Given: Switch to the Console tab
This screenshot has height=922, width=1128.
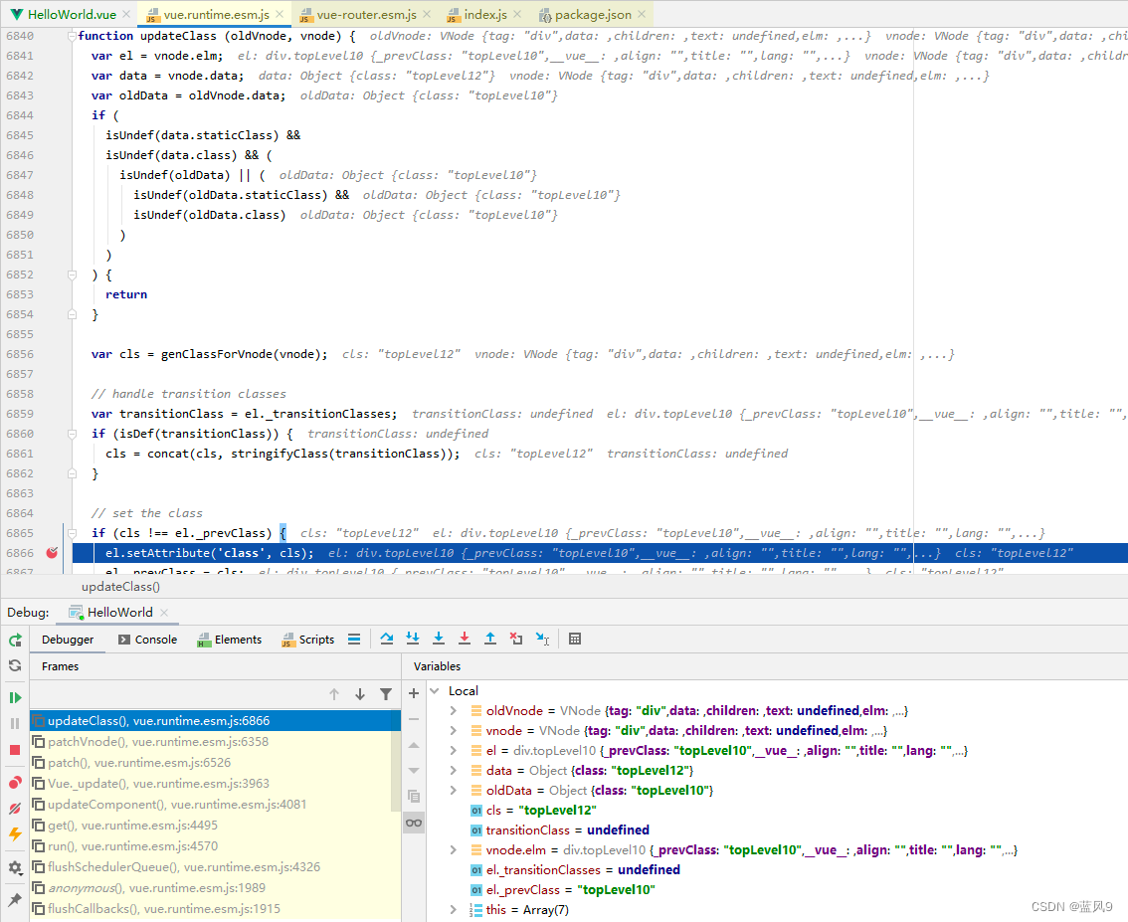Looking at the screenshot, I should [x=146, y=640].
